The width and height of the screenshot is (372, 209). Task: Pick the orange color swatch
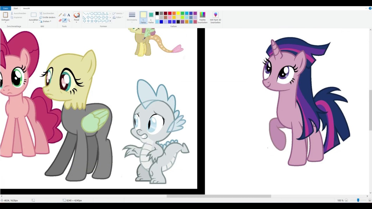point(174,13)
